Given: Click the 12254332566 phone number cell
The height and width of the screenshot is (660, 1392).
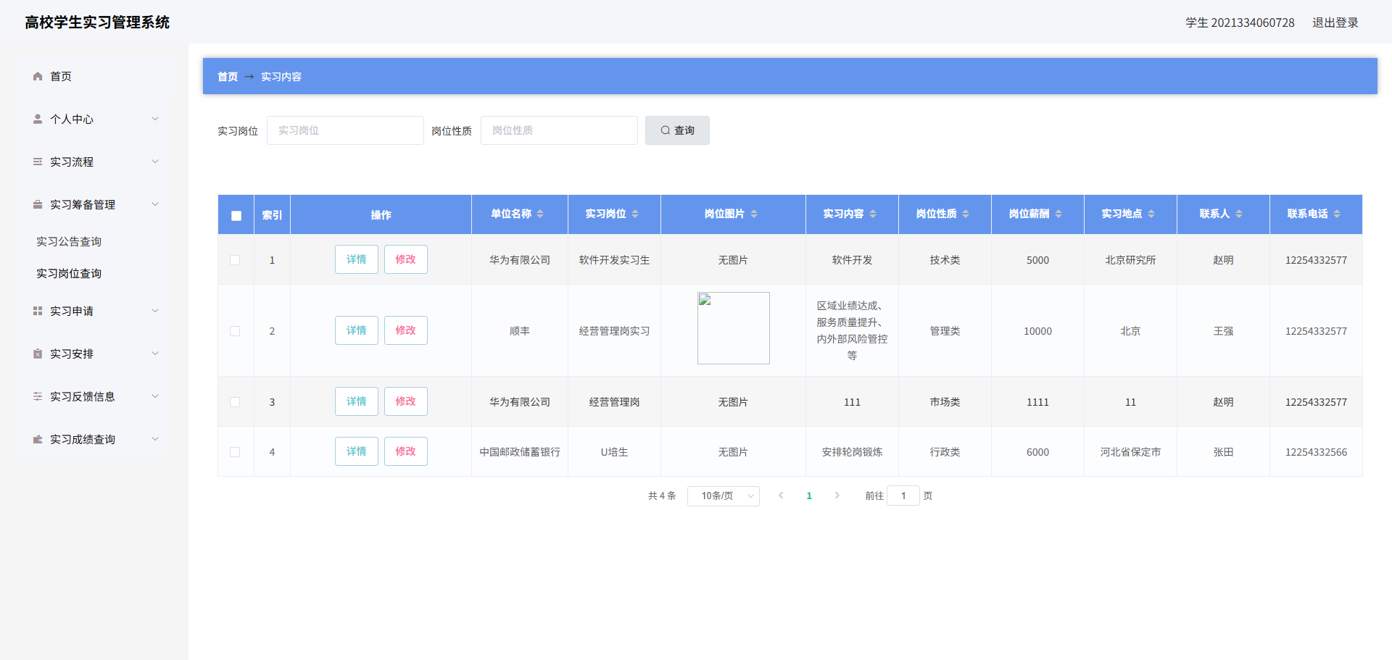Looking at the screenshot, I should [x=1316, y=452].
